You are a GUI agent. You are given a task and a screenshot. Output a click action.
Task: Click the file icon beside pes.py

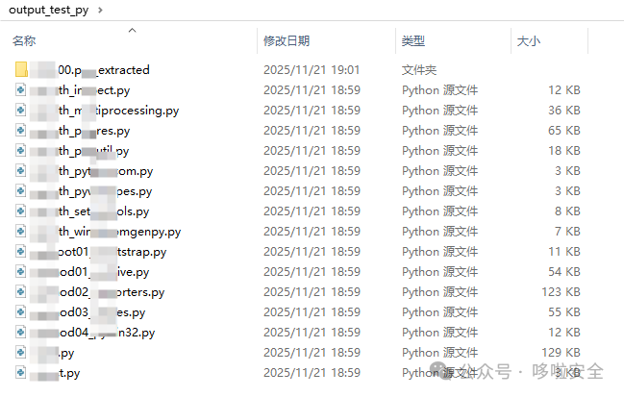21,191
